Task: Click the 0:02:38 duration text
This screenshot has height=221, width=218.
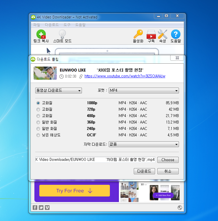Action: (x=71, y=76)
